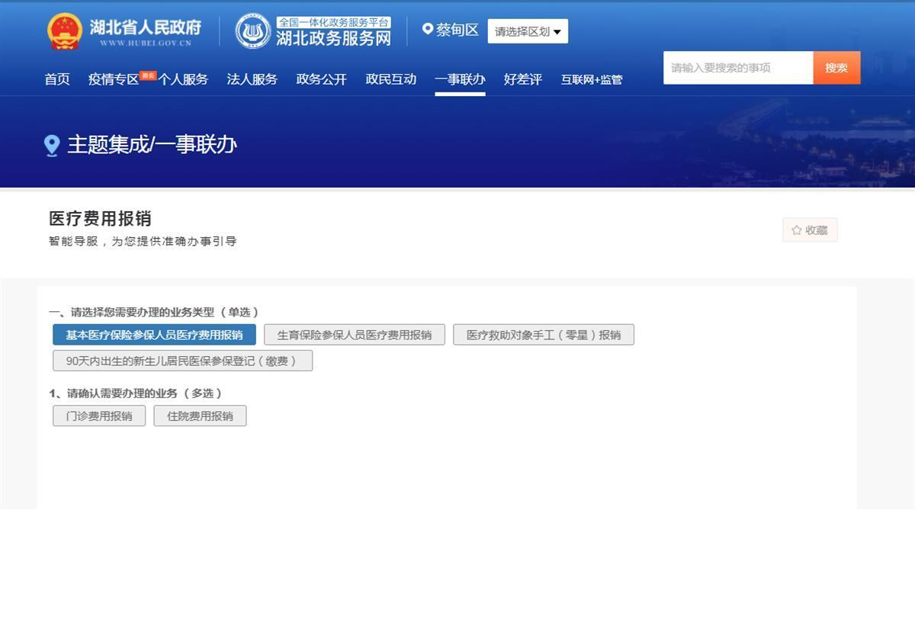Click the pin icon beside 主题集成/一事联办
Screen dimensions: 915x636
[x=52, y=145]
